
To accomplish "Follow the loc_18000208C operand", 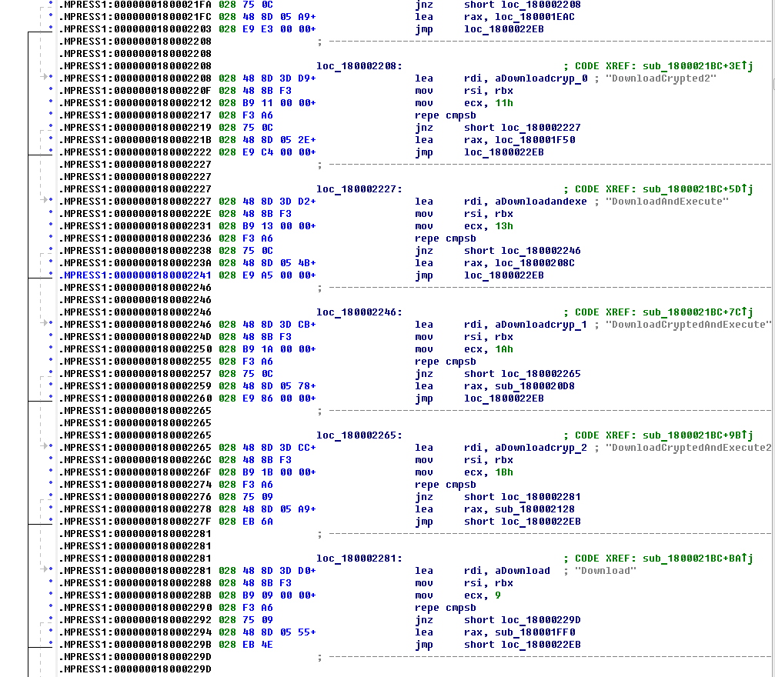I will (x=535, y=263).
